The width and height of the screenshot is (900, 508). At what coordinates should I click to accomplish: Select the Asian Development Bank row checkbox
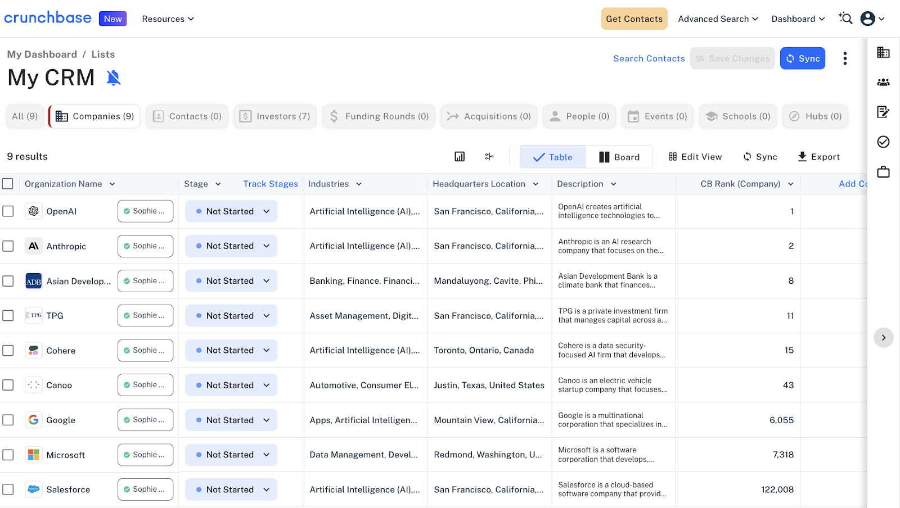pos(8,281)
